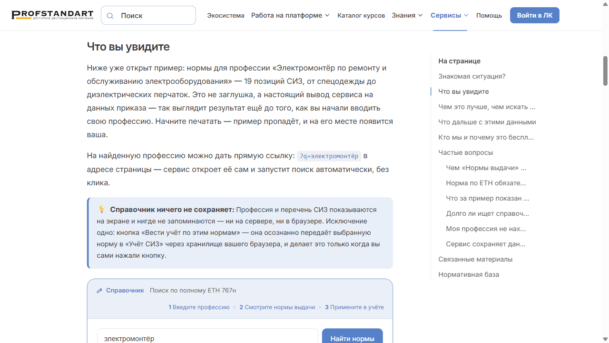
Task: Jump to Кто мы и почему это бесплатно
Action: click(x=486, y=137)
